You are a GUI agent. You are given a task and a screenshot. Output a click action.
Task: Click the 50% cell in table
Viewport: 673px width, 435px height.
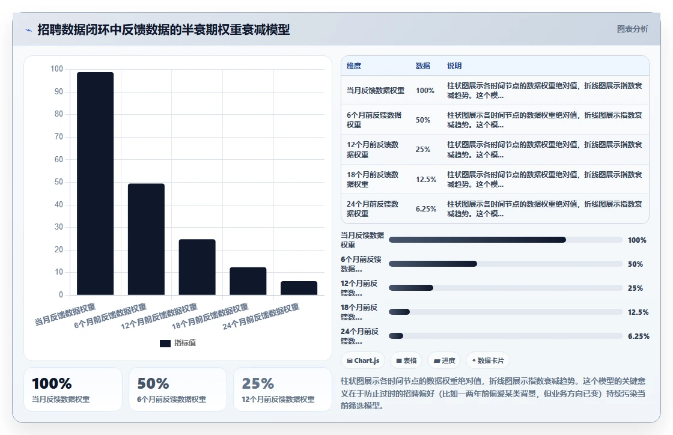pos(423,120)
